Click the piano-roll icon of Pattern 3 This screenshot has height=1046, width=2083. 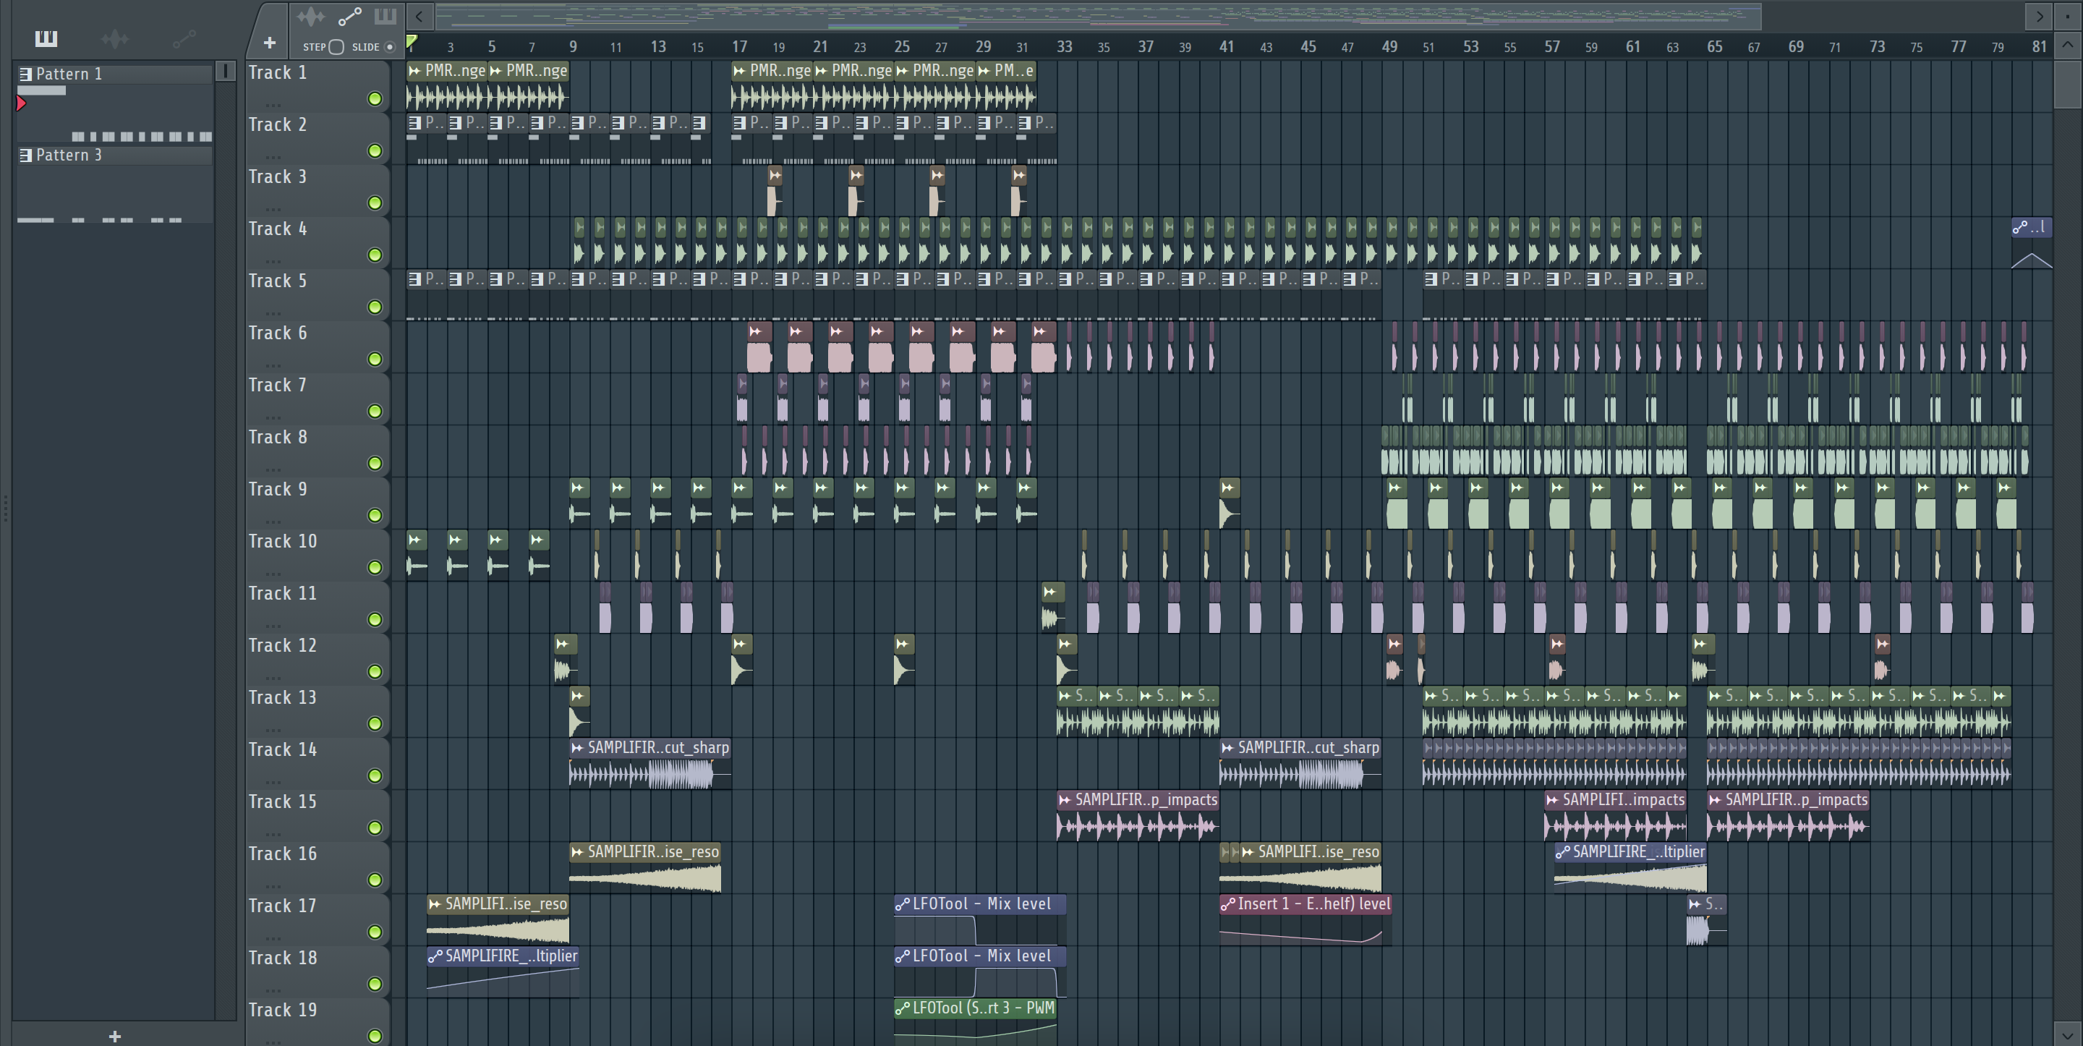tap(26, 156)
